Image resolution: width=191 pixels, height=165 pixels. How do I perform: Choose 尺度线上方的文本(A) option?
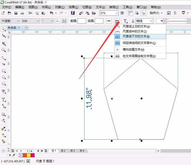pos(140,26)
